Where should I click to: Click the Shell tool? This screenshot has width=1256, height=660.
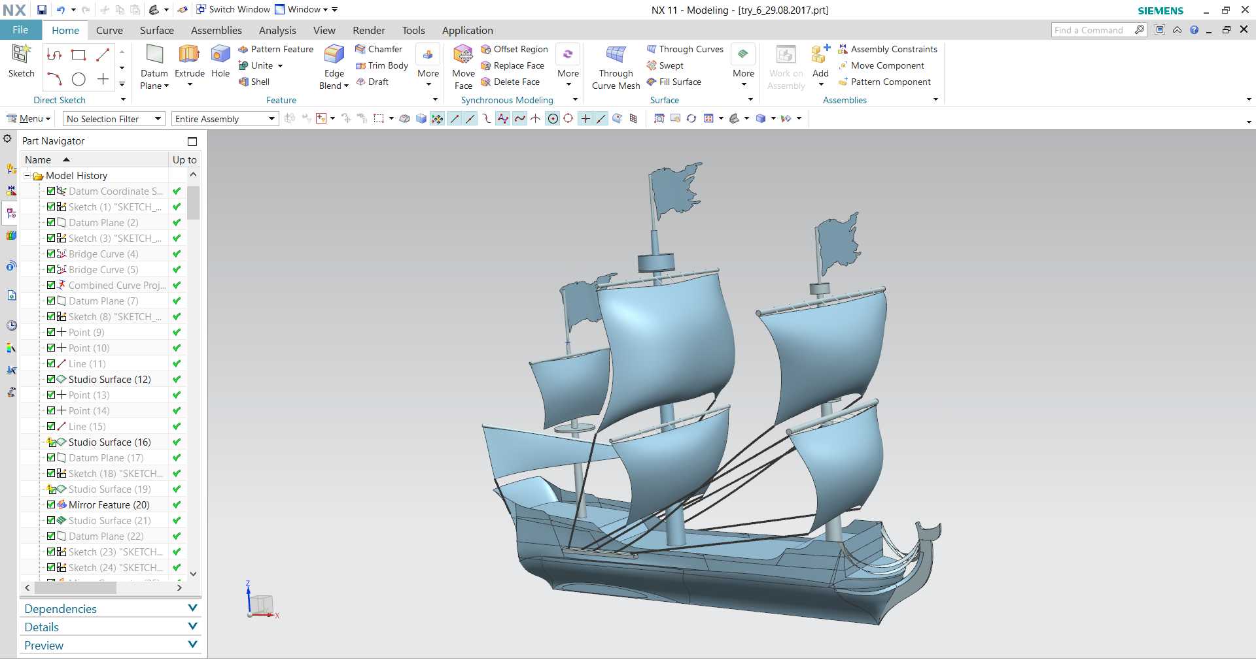tap(254, 82)
